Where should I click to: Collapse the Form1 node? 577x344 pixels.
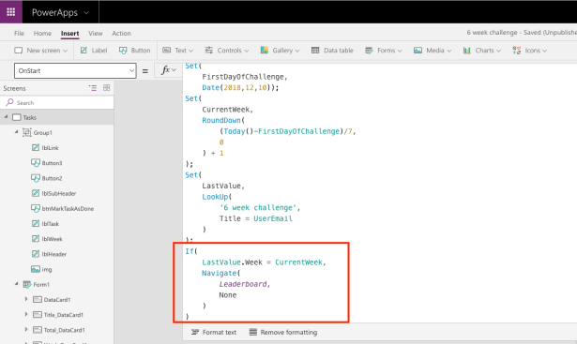coord(16,284)
